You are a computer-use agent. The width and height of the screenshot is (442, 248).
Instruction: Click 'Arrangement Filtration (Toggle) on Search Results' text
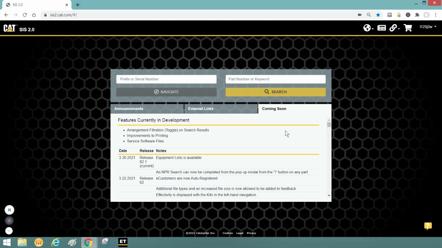tap(168, 130)
